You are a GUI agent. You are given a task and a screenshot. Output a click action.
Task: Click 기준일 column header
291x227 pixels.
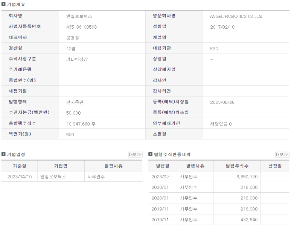point(20,166)
